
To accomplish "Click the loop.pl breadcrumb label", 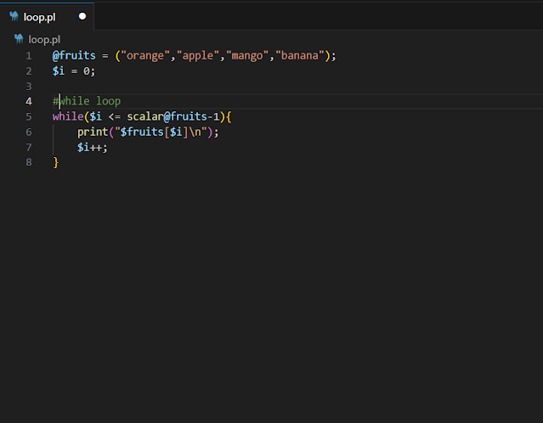I will point(44,40).
